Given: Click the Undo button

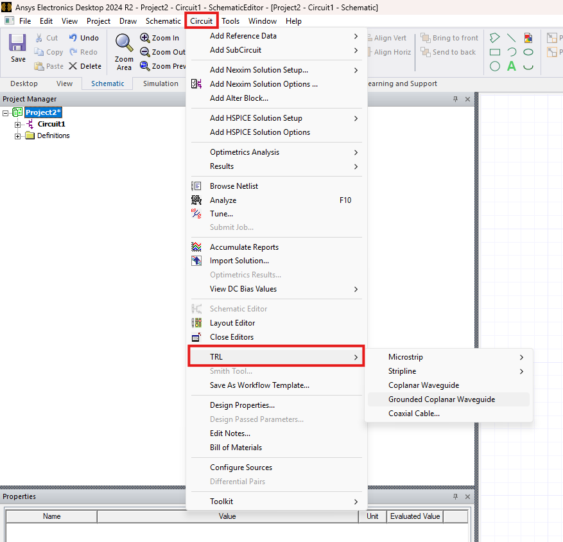Looking at the screenshot, I should click(83, 38).
